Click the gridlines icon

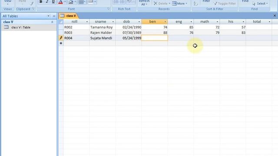click(81, 2)
